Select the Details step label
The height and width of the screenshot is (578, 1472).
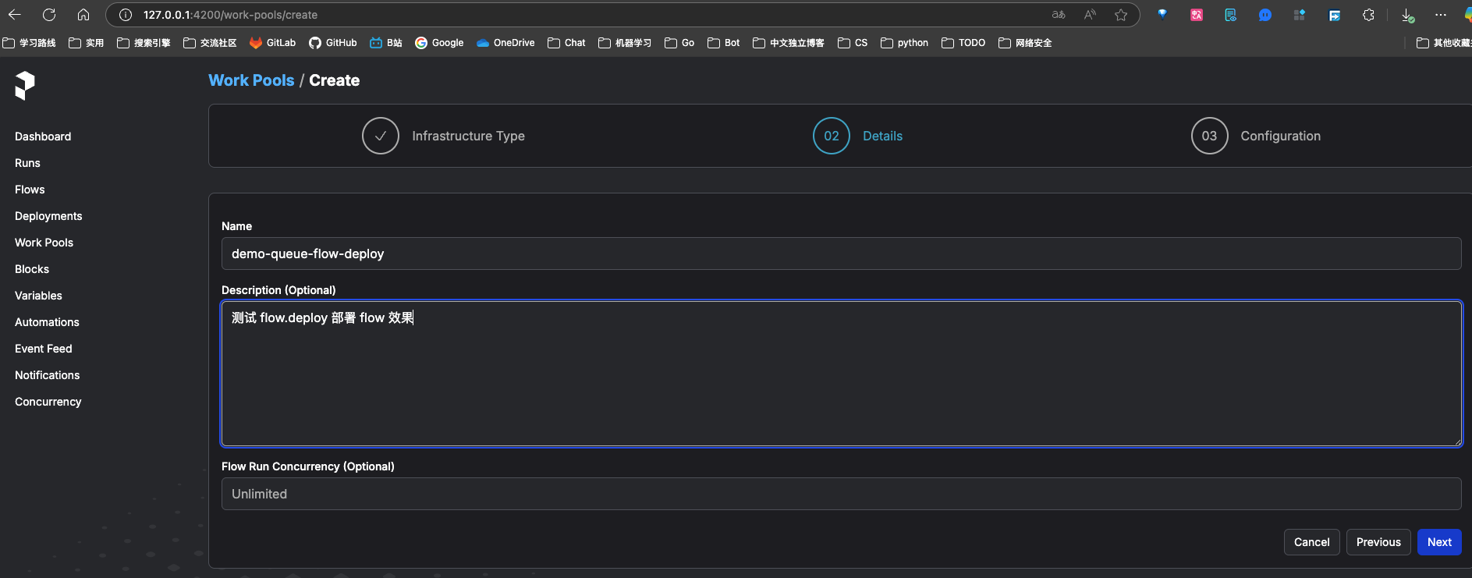pyautogui.click(x=882, y=136)
